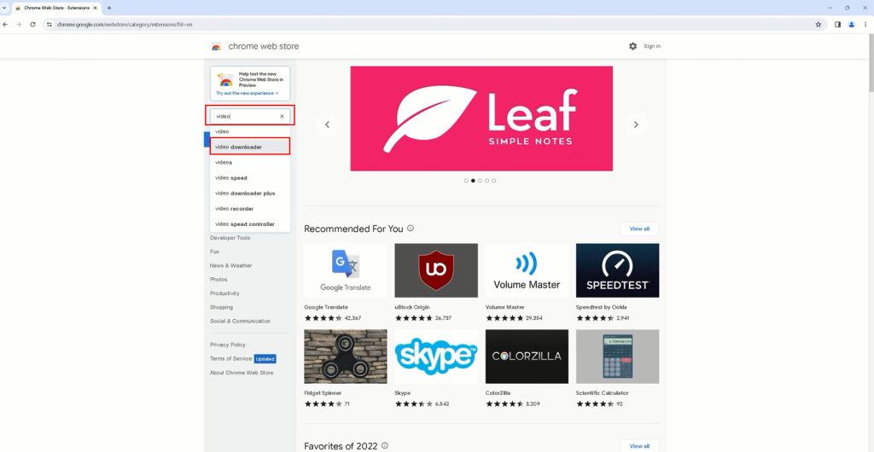The image size is (874, 452).
Task: Choose 'video speed controller' suggestion
Action: click(250, 224)
